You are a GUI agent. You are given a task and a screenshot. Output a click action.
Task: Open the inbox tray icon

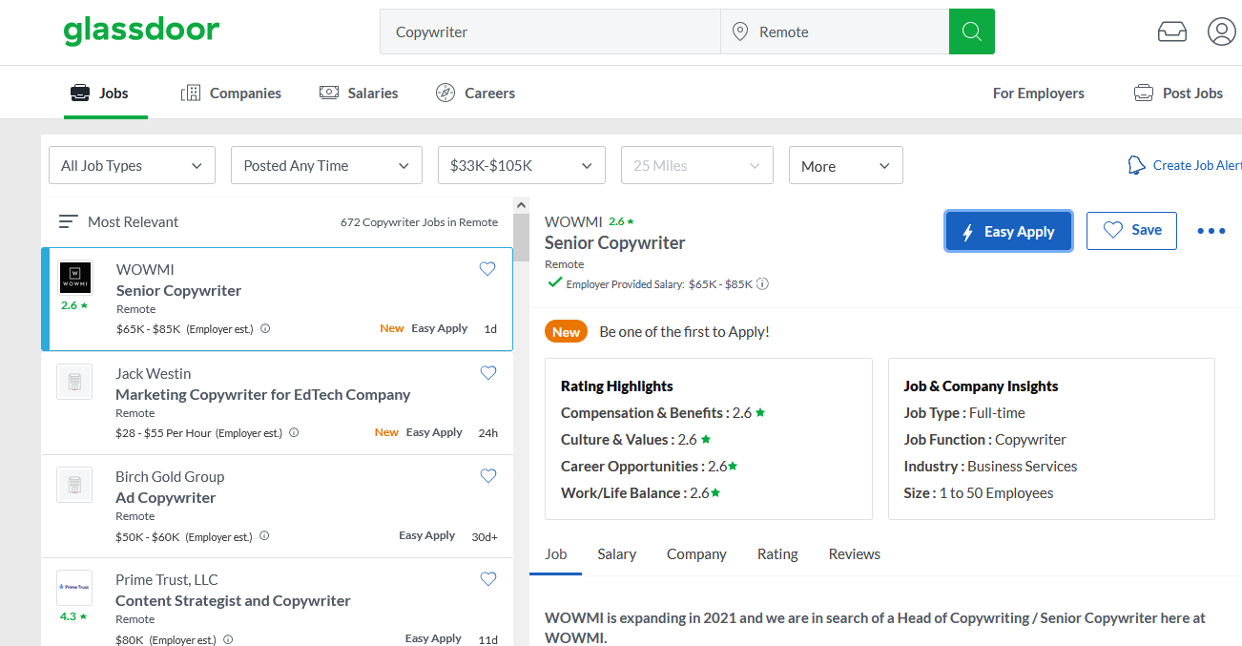1172,31
